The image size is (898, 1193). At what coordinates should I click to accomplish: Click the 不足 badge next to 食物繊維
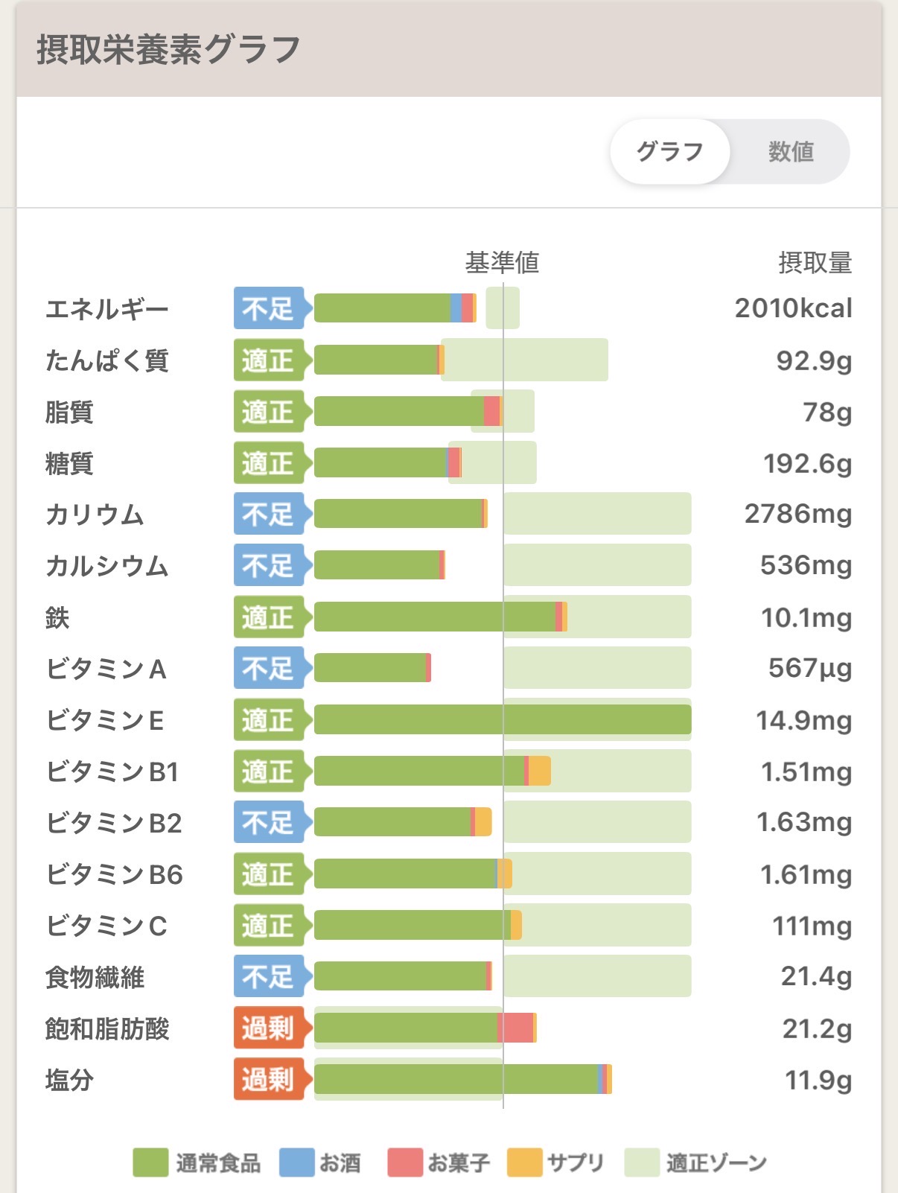pyautogui.click(x=268, y=976)
